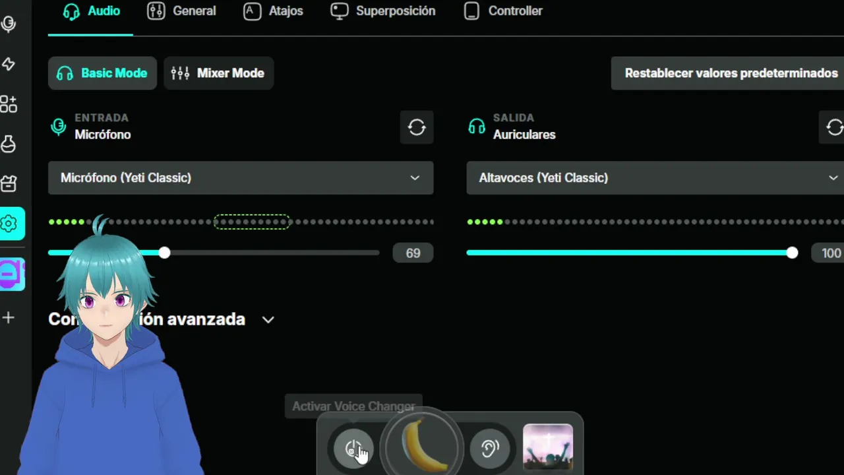Select Mixer Mode

point(218,73)
